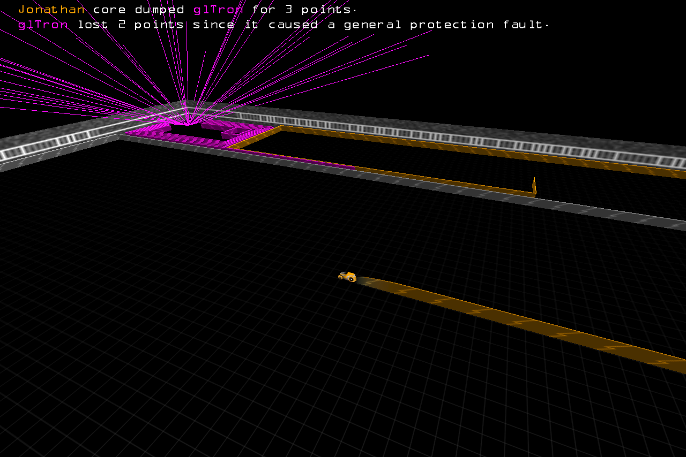Click the "general protection fault" text
Viewport: 686px width, 457px height.
pyautogui.click(x=446, y=25)
